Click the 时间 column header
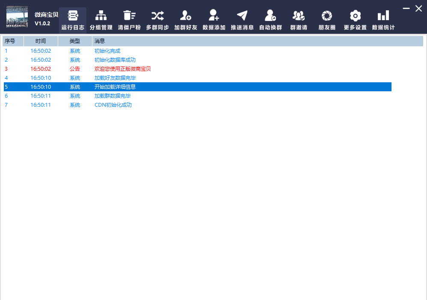This screenshot has height=300, width=427. click(41, 41)
